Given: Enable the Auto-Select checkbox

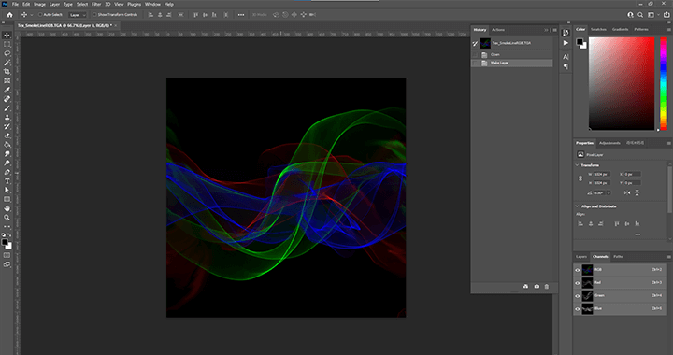Looking at the screenshot, I should point(40,15).
